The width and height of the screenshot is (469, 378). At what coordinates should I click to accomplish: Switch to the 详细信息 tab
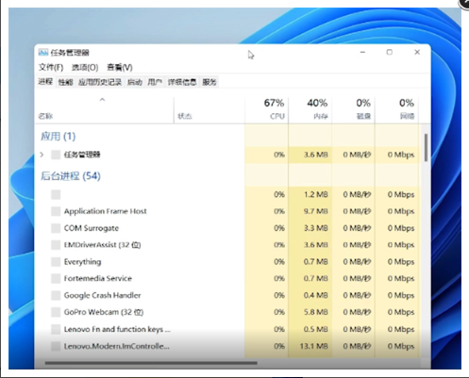pyautogui.click(x=182, y=82)
